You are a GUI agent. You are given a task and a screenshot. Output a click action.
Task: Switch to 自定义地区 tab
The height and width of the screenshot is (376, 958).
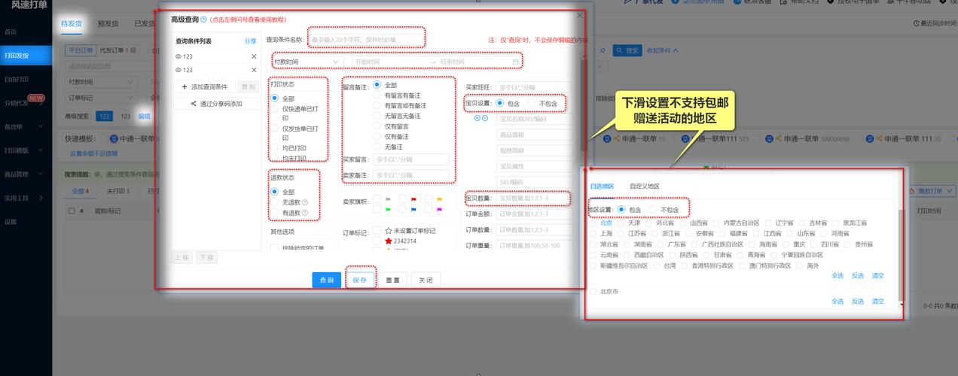[x=645, y=186]
